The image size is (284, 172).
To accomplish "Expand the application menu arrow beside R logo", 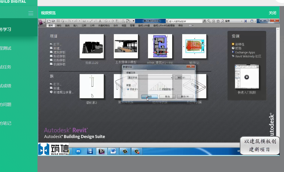I will (x=44, y=22).
